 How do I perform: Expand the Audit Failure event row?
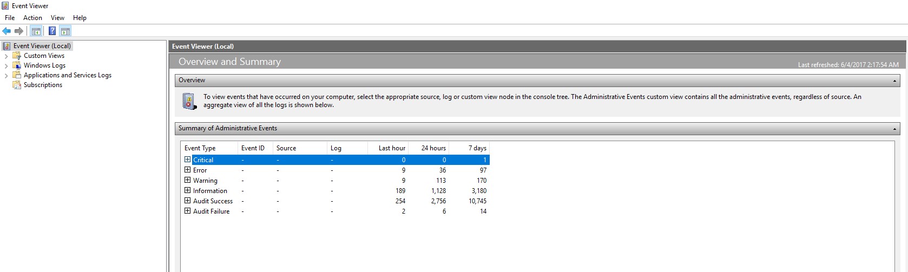(187, 211)
